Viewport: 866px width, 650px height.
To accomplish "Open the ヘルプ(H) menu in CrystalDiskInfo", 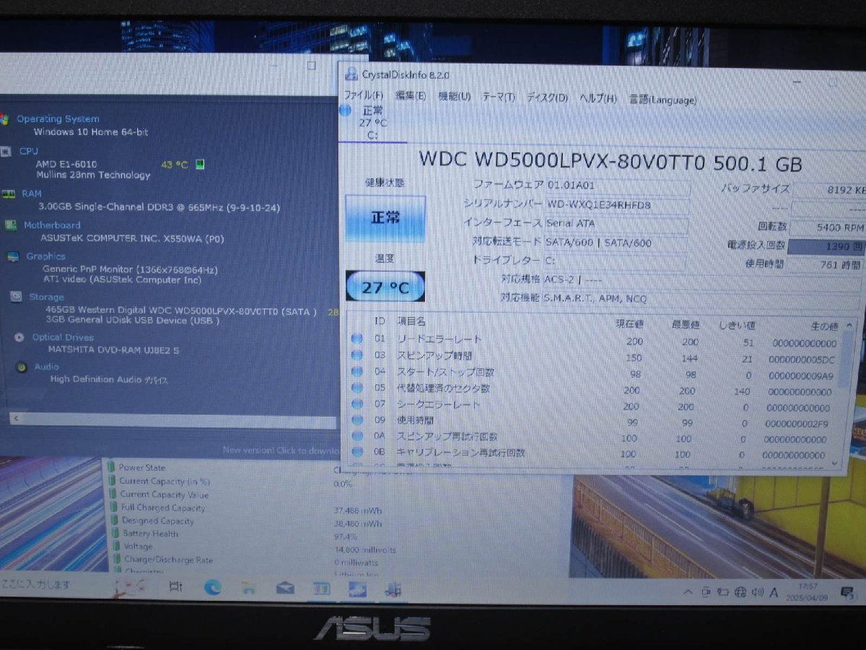I will point(598,99).
